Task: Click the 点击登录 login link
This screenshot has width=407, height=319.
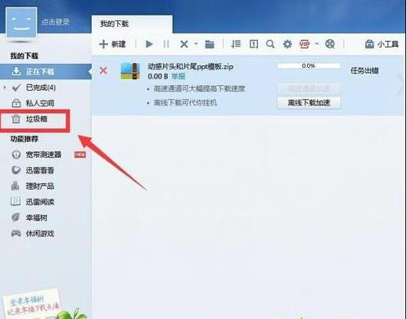Action: tap(56, 22)
